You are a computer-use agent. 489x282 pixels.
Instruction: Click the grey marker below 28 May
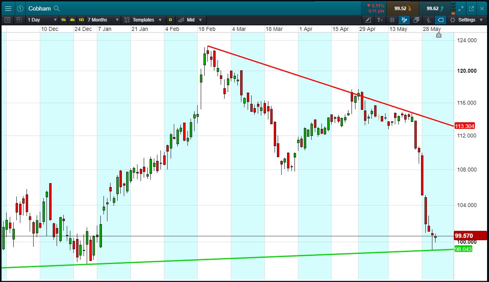439,35
